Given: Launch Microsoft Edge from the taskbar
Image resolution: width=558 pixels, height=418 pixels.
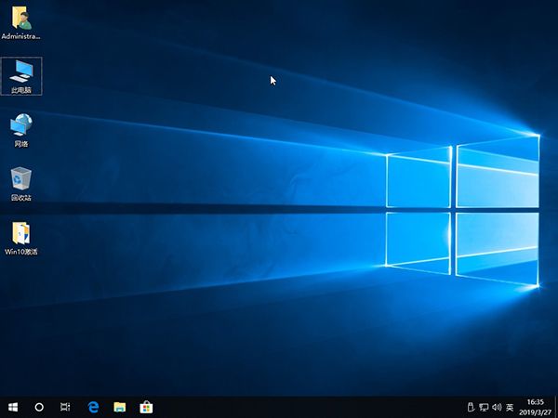Looking at the screenshot, I should (x=93, y=407).
